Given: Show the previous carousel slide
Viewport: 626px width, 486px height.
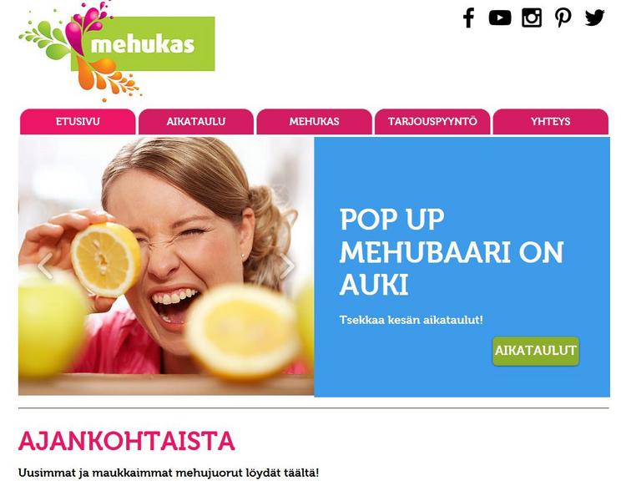Looking at the screenshot, I should point(45,266).
